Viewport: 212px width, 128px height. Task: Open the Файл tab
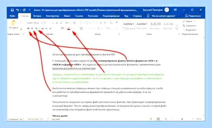[12, 16]
